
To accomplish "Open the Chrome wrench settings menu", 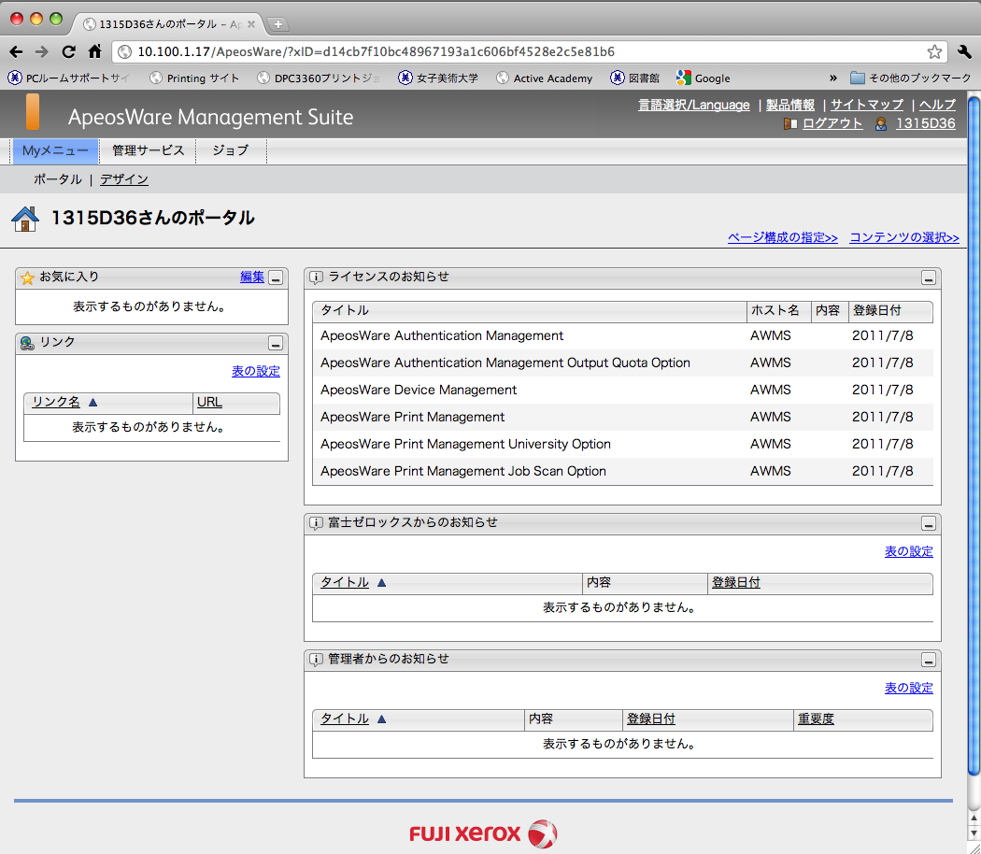I will pos(965,51).
